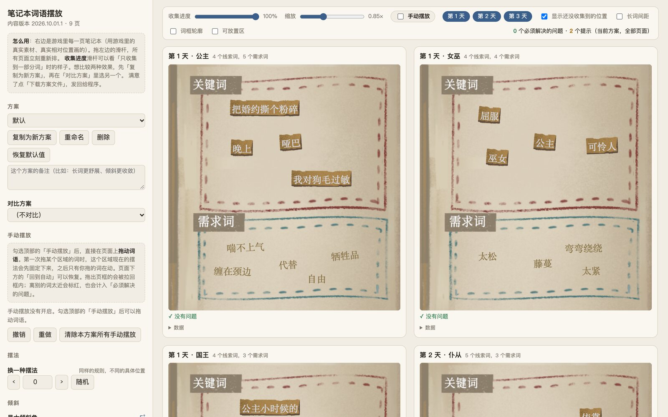
Task: Click the word tag 巫女
Action: (x=497, y=158)
